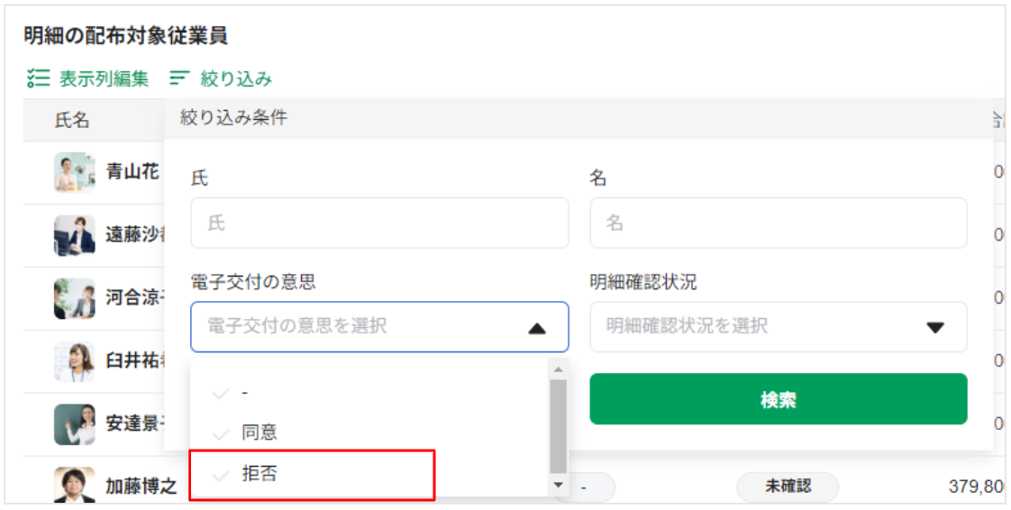
Task: Collapse the 電子交付の意思 dropdown arrow
Action: [x=536, y=327]
